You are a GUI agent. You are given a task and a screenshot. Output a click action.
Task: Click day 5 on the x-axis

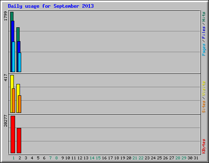point(38,158)
